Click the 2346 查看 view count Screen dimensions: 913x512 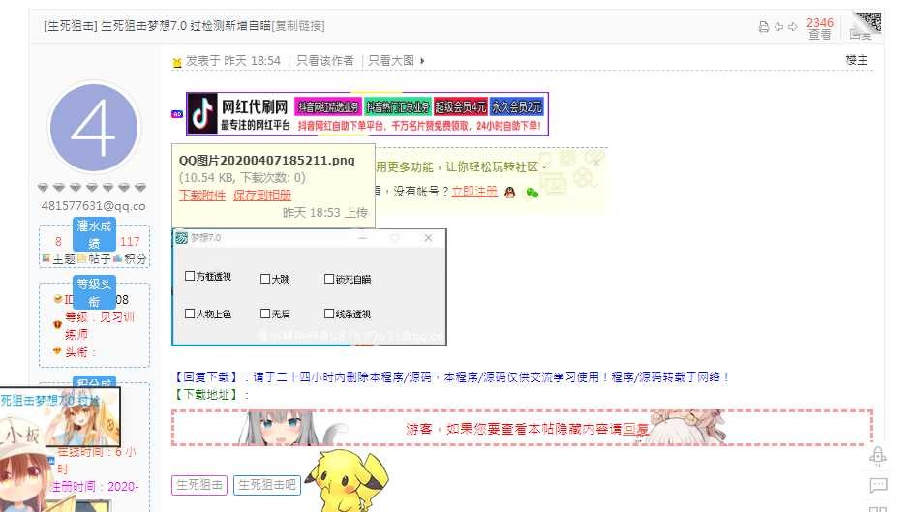coord(819,28)
